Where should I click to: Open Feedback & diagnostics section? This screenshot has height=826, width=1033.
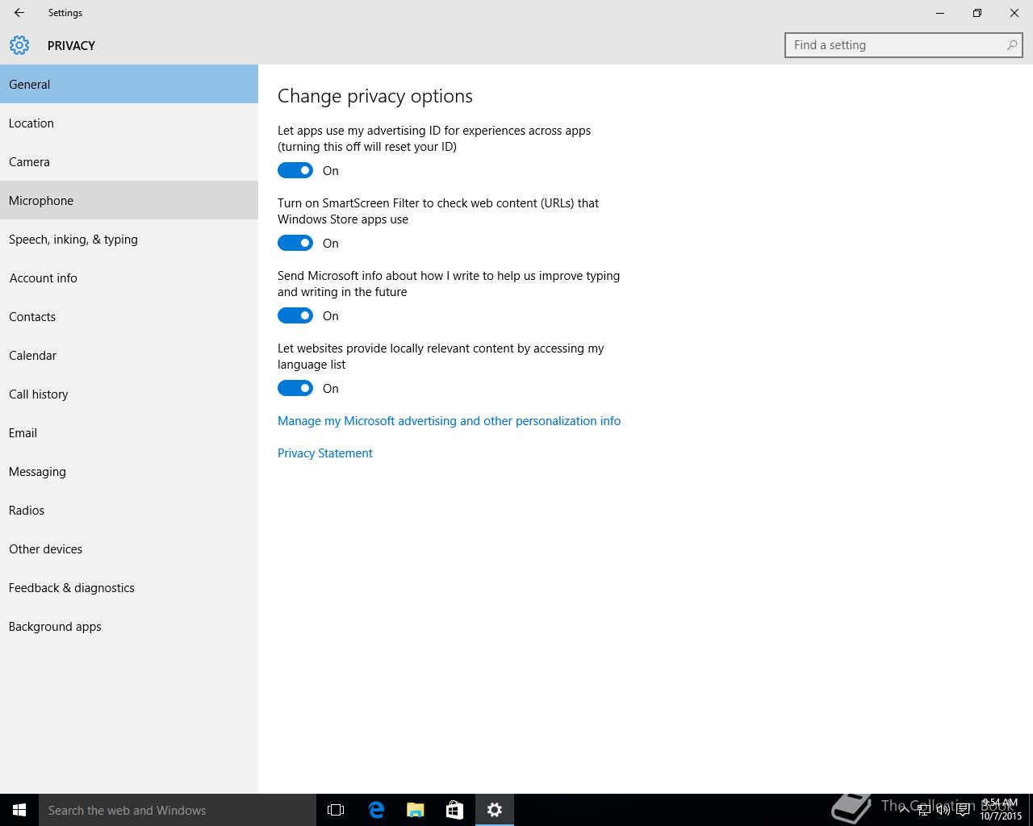(129, 587)
